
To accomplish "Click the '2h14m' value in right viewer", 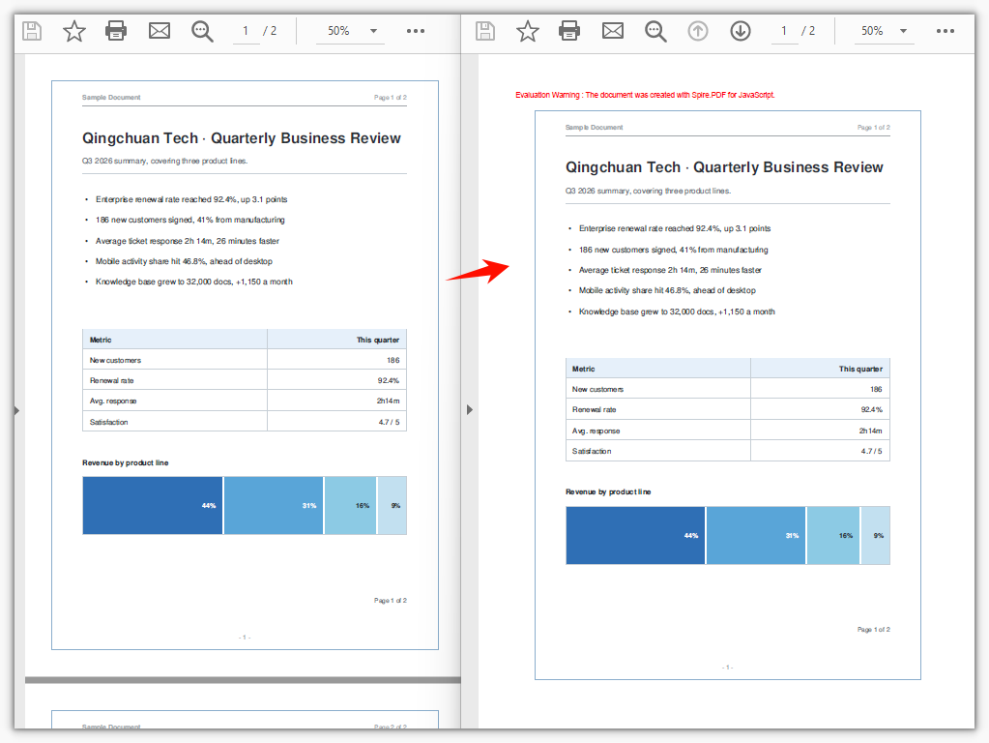I will (870, 431).
